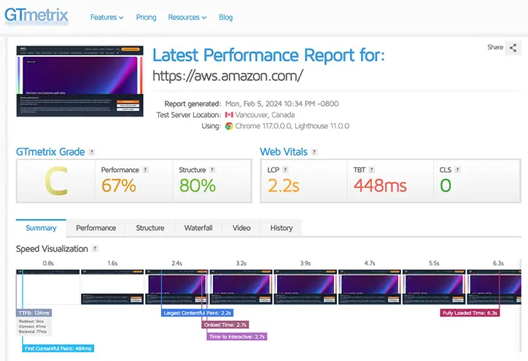Screen dimensions: 528x361
Task: Expand the Features dropdown menu
Action: coord(106,17)
